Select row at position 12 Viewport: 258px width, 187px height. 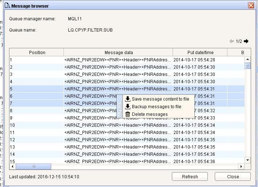point(127,140)
